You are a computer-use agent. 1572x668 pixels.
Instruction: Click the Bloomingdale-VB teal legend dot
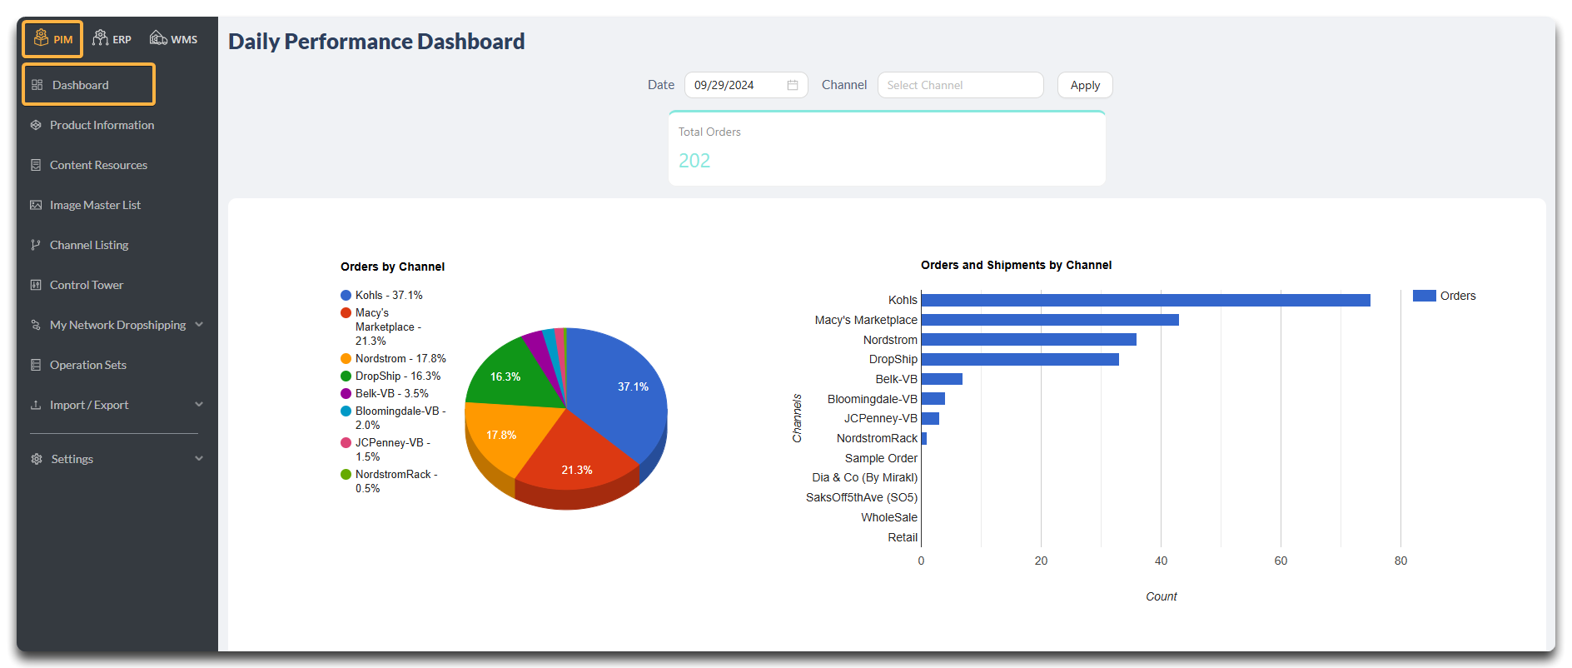(346, 411)
